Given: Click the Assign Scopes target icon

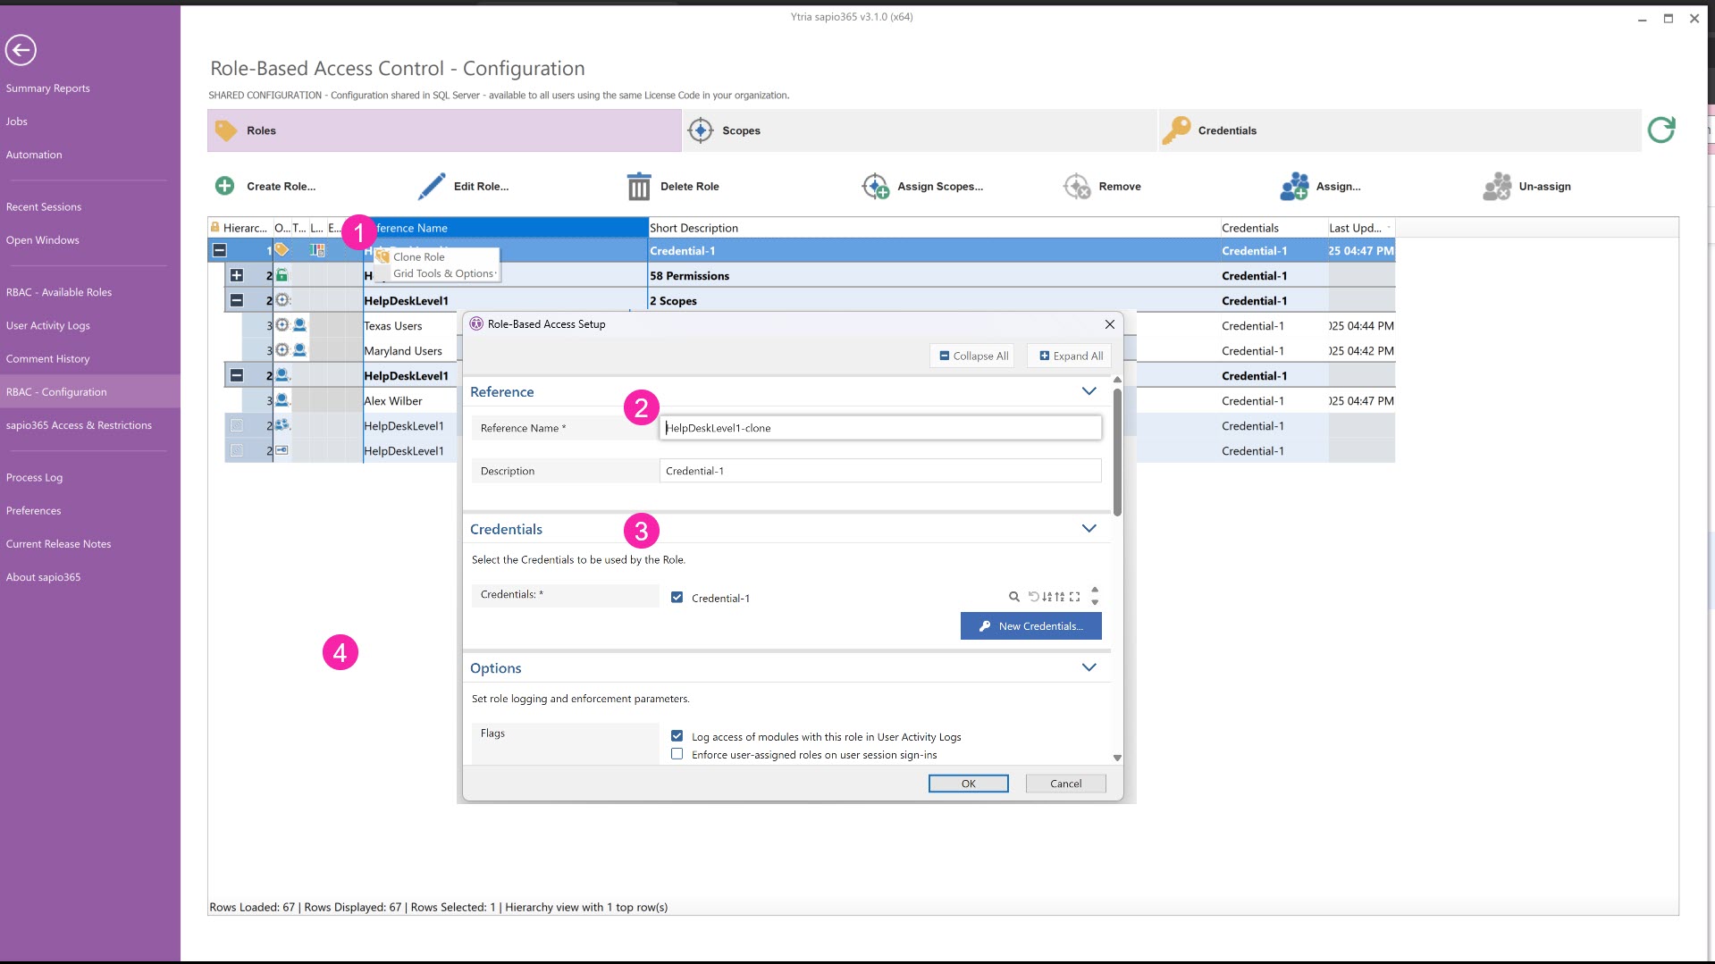Looking at the screenshot, I should [x=875, y=186].
